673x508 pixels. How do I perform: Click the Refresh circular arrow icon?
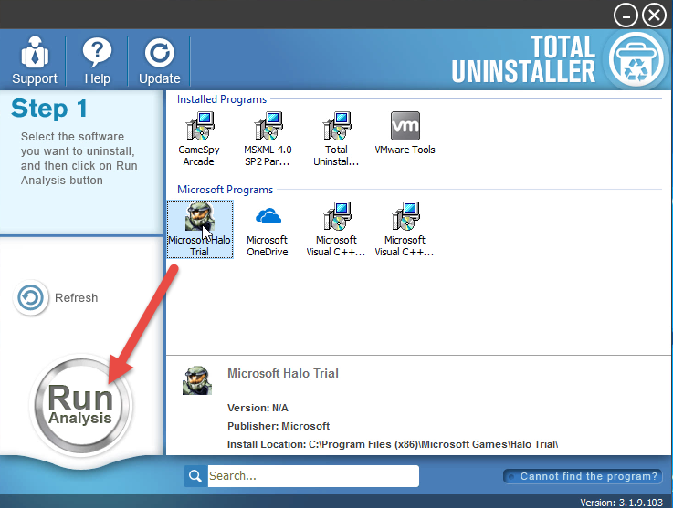(x=30, y=297)
